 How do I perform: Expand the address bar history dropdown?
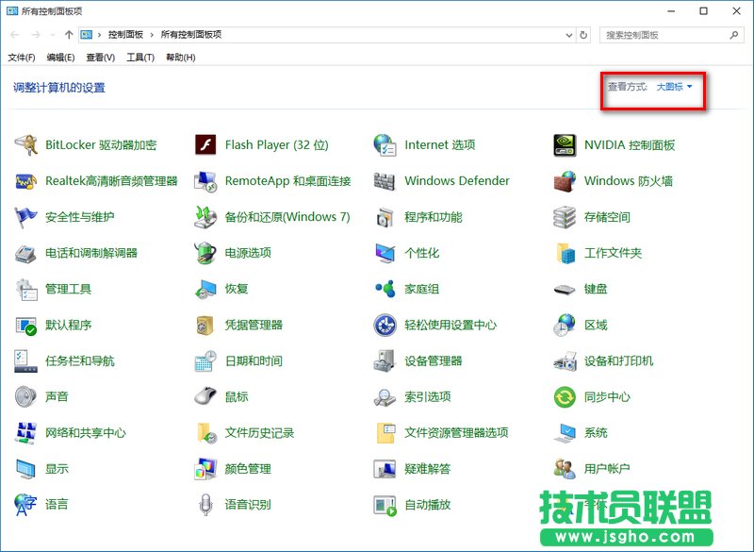pyautogui.click(x=568, y=34)
